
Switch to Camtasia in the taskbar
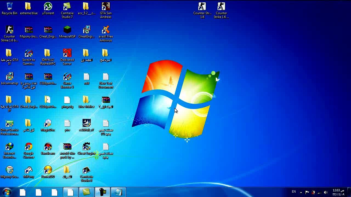point(87,192)
